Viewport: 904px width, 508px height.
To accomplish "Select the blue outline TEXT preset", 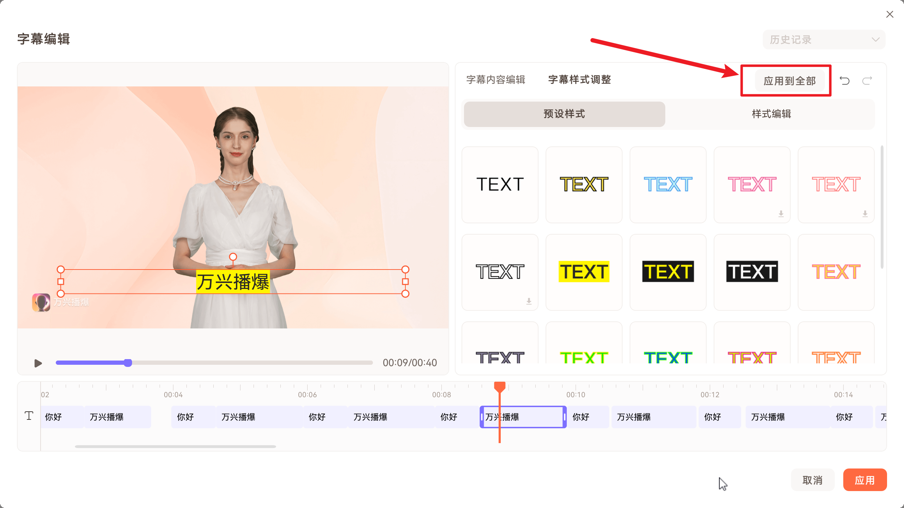I will tap(668, 185).
